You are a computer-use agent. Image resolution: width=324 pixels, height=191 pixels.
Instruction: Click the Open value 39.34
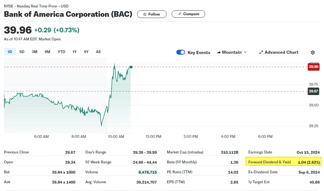tap(70, 162)
